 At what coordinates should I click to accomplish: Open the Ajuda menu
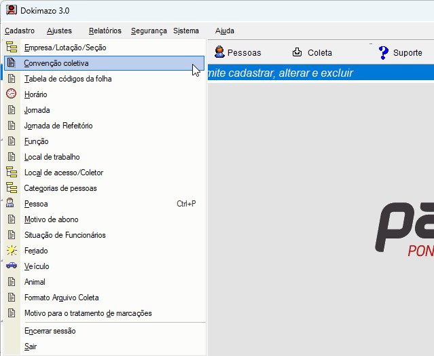click(224, 31)
